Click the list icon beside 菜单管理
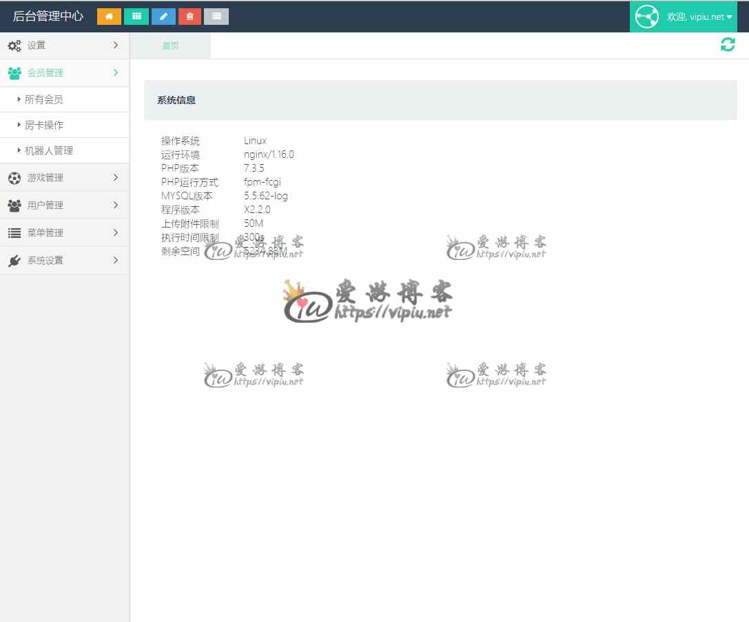The image size is (749, 622). [x=14, y=233]
